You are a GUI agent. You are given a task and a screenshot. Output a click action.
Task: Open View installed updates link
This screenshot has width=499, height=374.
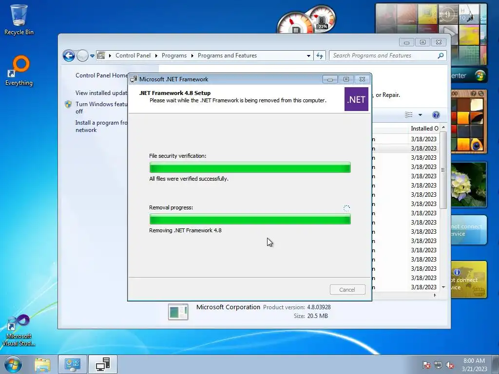pos(101,93)
